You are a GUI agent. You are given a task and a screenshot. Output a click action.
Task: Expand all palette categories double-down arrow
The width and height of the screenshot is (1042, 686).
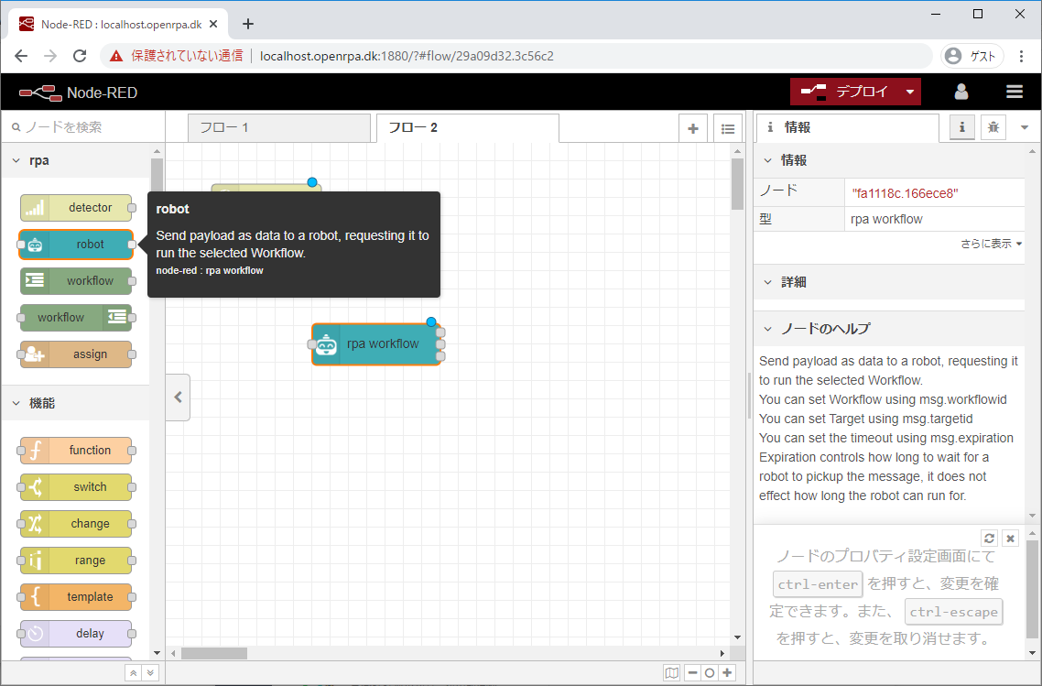[x=151, y=672]
